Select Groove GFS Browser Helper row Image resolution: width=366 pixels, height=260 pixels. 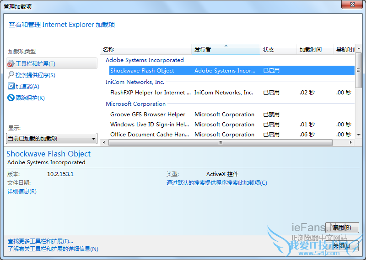click(232, 114)
